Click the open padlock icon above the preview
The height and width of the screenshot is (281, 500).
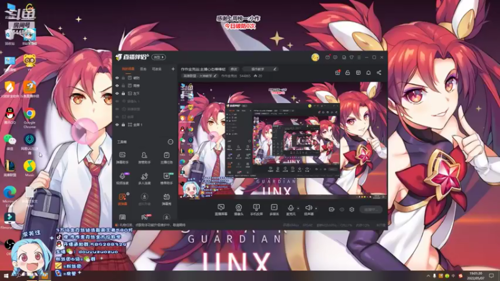tap(347, 72)
